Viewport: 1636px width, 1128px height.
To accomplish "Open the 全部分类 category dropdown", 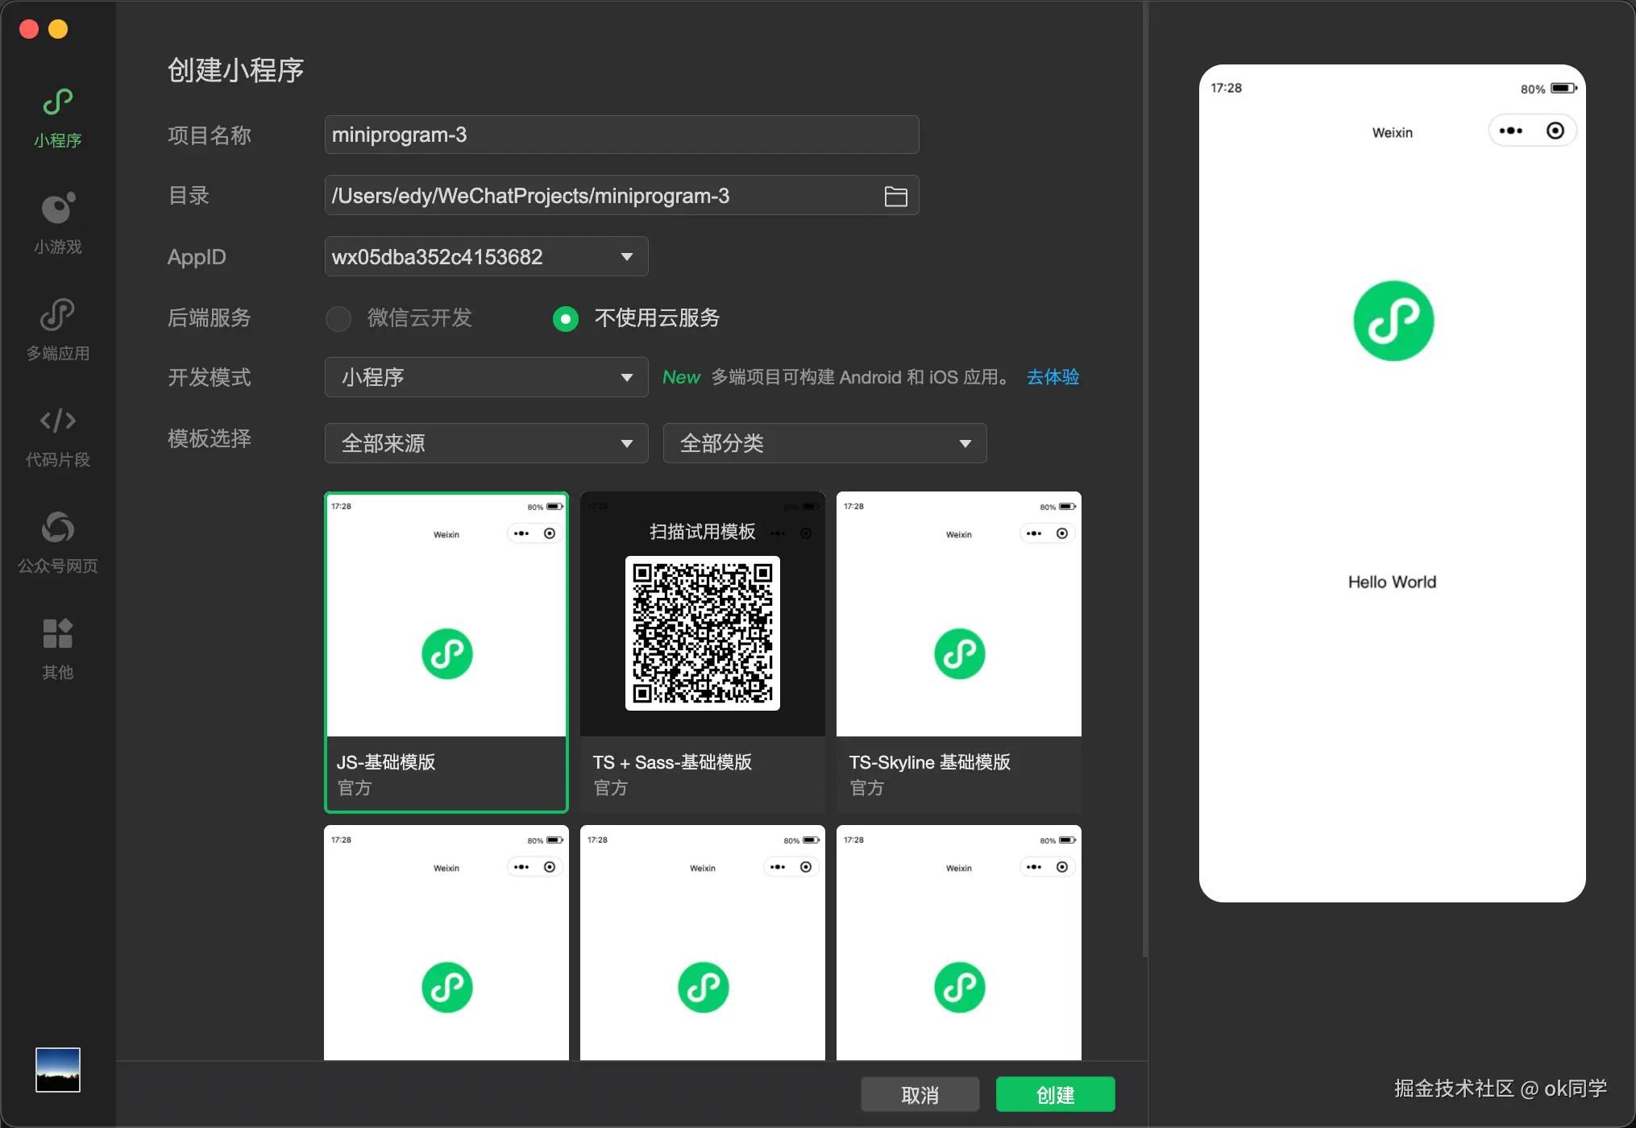I will (x=824, y=443).
